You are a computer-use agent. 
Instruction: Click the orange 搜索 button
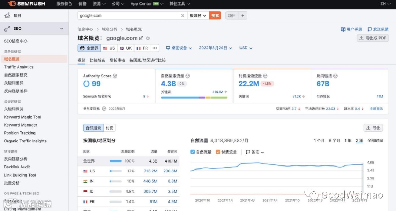tap(215, 15)
